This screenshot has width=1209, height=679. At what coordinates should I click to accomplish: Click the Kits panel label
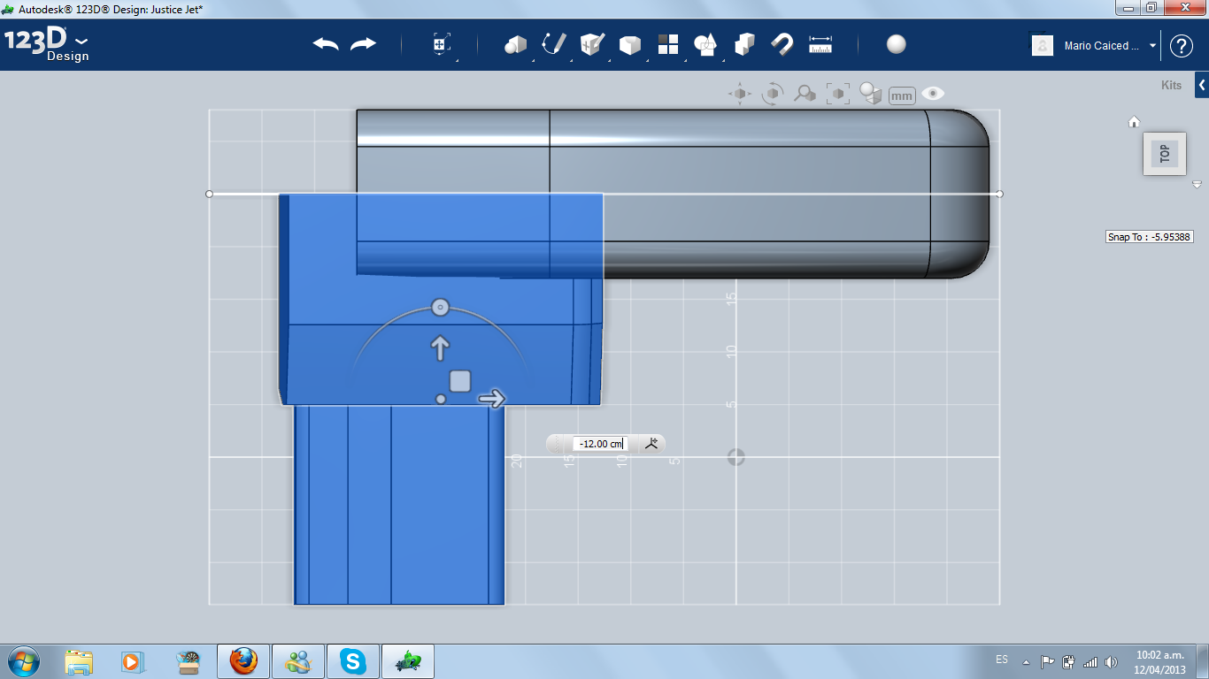pos(1171,86)
